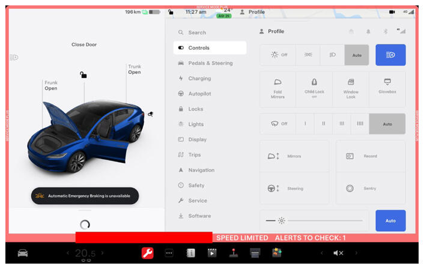Select the Controls menu item
The width and height of the screenshot is (424, 269).
pos(210,48)
